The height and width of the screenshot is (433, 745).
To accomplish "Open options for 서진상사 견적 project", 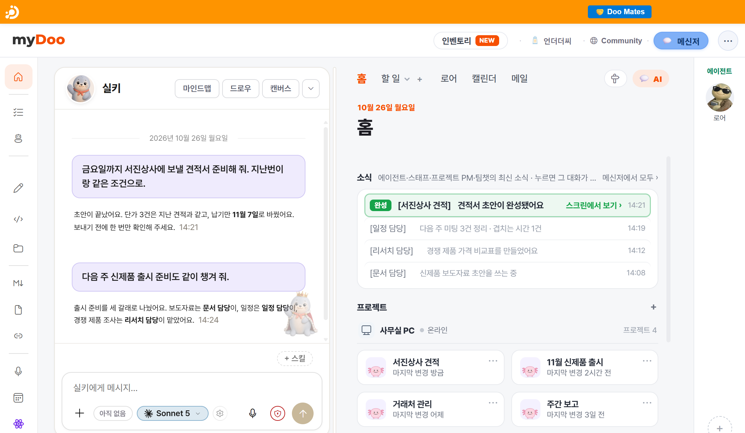I will (x=493, y=361).
